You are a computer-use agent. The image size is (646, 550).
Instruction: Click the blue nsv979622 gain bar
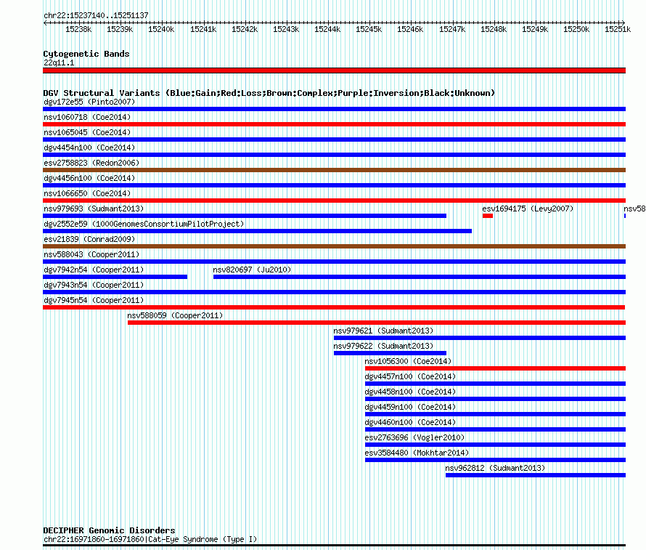[391, 353]
